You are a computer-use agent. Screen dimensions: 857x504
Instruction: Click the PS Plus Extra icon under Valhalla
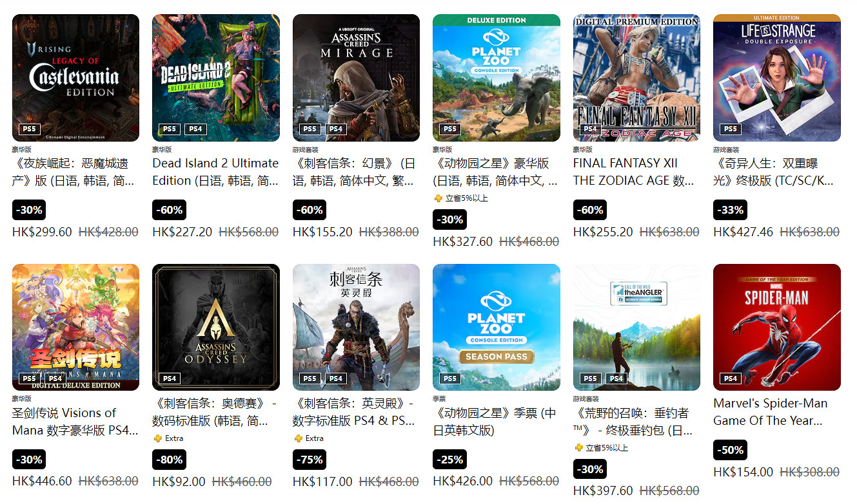[x=298, y=438]
